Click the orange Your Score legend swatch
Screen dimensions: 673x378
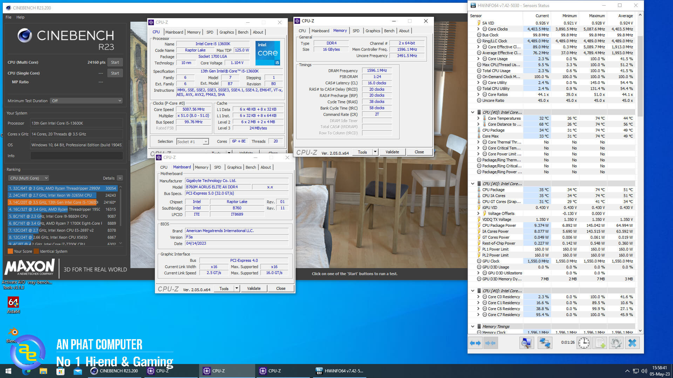pyautogui.click(x=10, y=251)
